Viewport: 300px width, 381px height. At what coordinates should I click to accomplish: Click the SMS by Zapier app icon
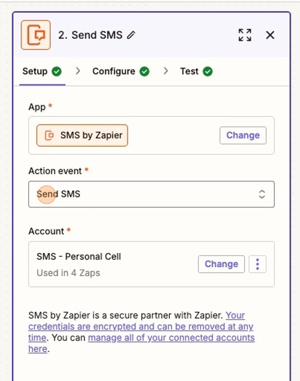[50, 135]
